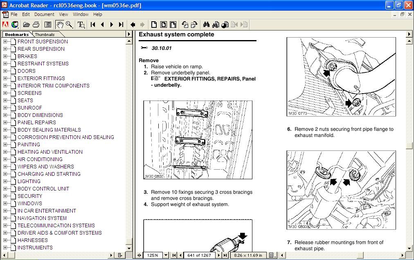Click the Find binoculars icon
414x260 pixels.
pyautogui.click(x=206, y=25)
